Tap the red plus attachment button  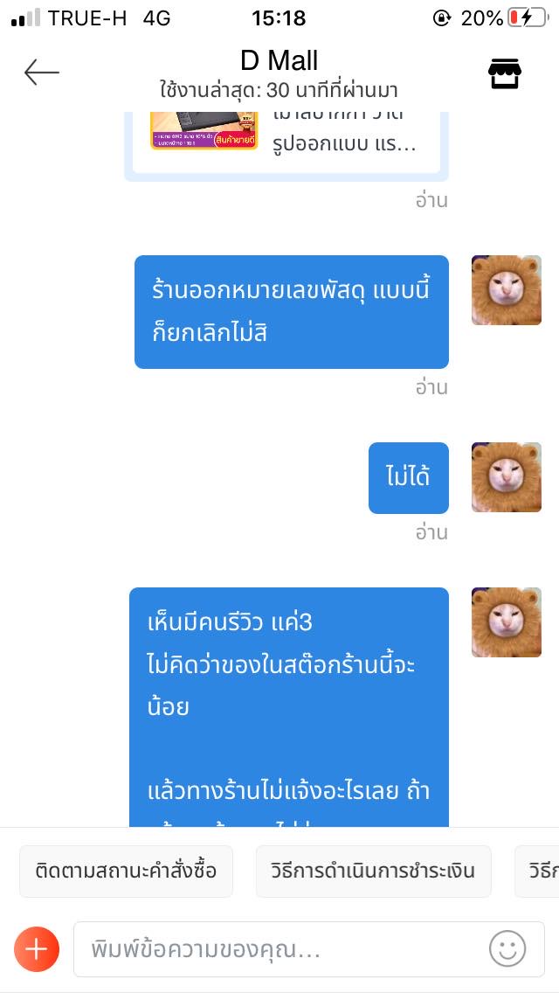pos(37,949)
